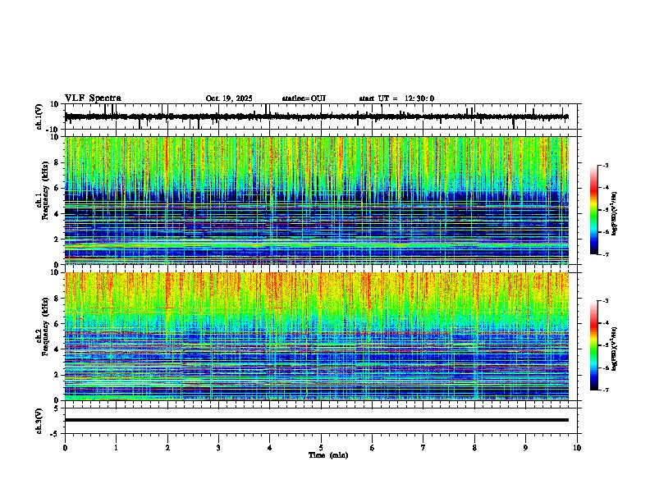Screen dimensions: 650x502
Task: Click the 'Time (min)' axis label
Action: pos(328,455)
